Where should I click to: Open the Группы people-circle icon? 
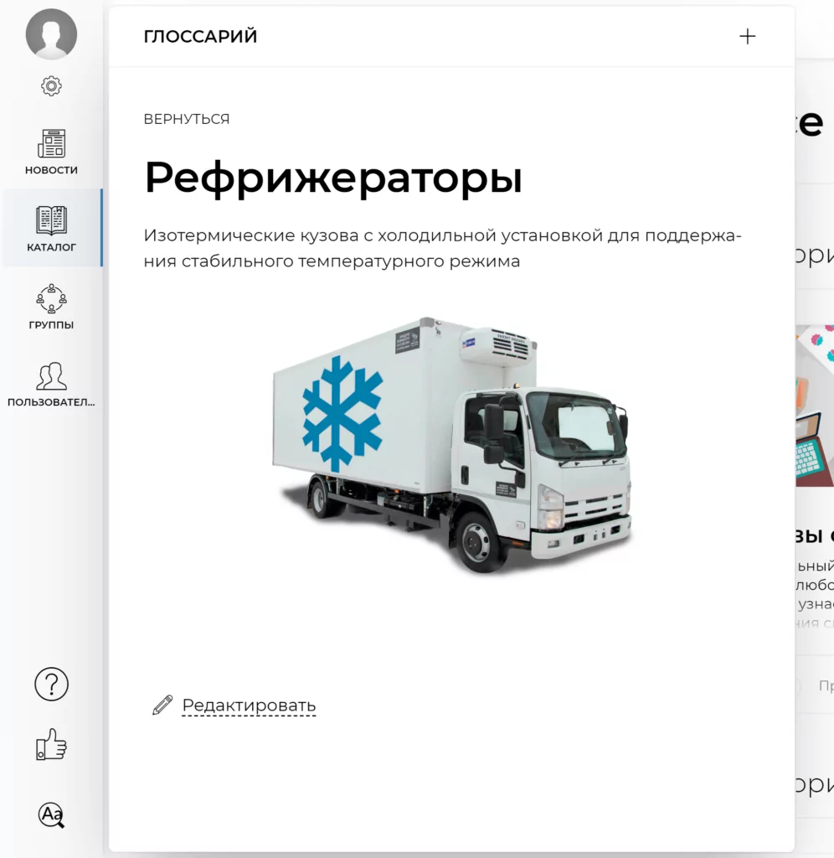pyautogui.click(x=51, y=298)
